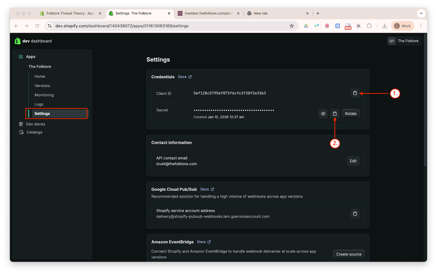Viewport: 437px width, 274px height.
Task: Copy Shopify service account address
Action: pyautogui.click(x=355, y=214)
